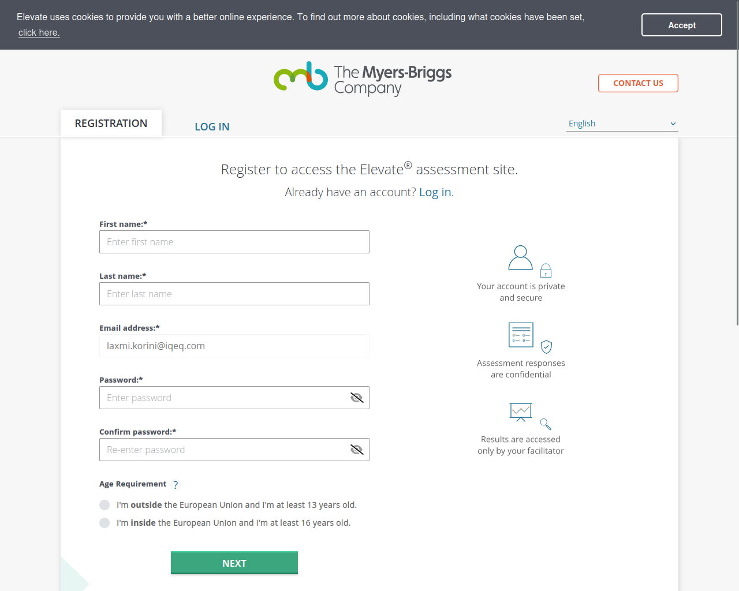Show password in the Password field
Screen dimensions: 739x591
coord(357,398)
